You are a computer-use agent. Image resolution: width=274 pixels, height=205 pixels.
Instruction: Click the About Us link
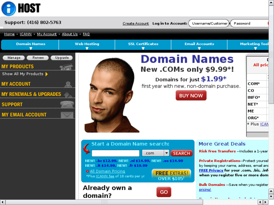(70, 34)
